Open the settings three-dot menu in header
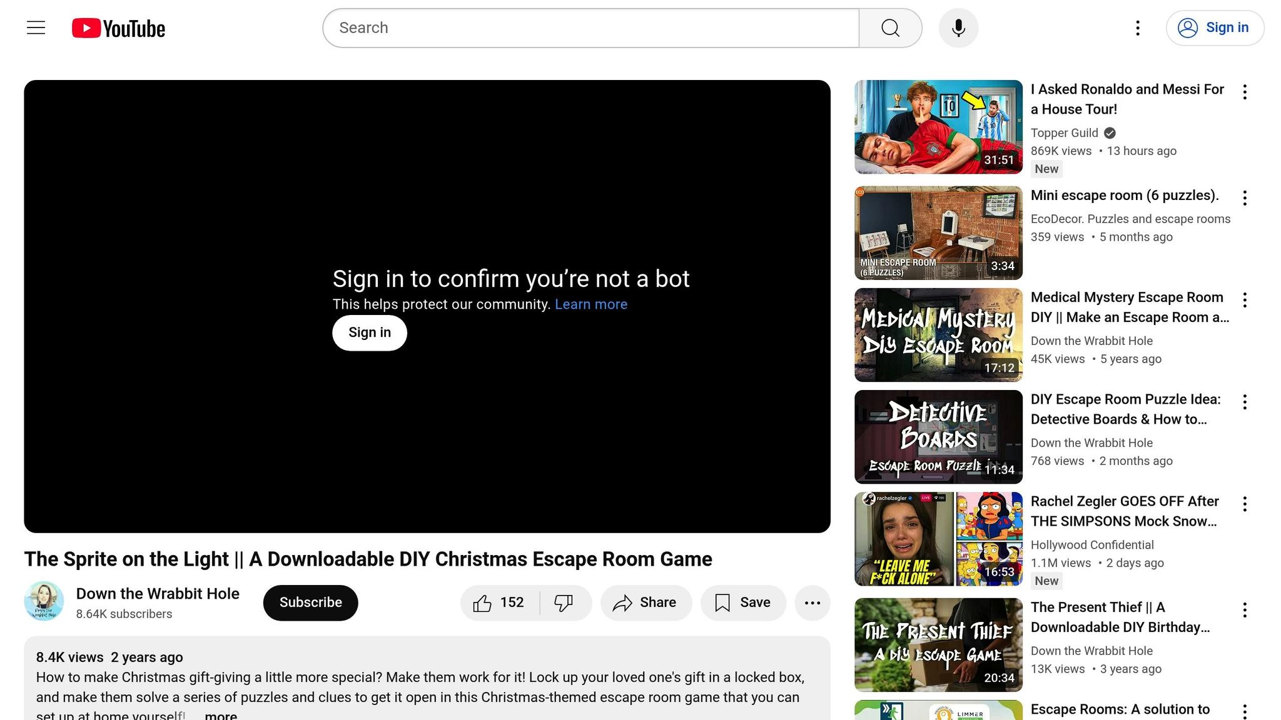 1137,28
